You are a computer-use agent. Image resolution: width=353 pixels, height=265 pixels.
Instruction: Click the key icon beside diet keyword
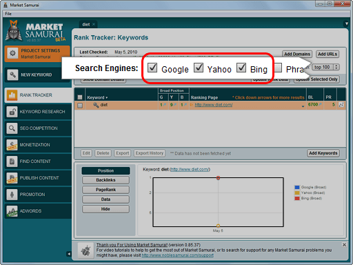[x=96, y=105]
